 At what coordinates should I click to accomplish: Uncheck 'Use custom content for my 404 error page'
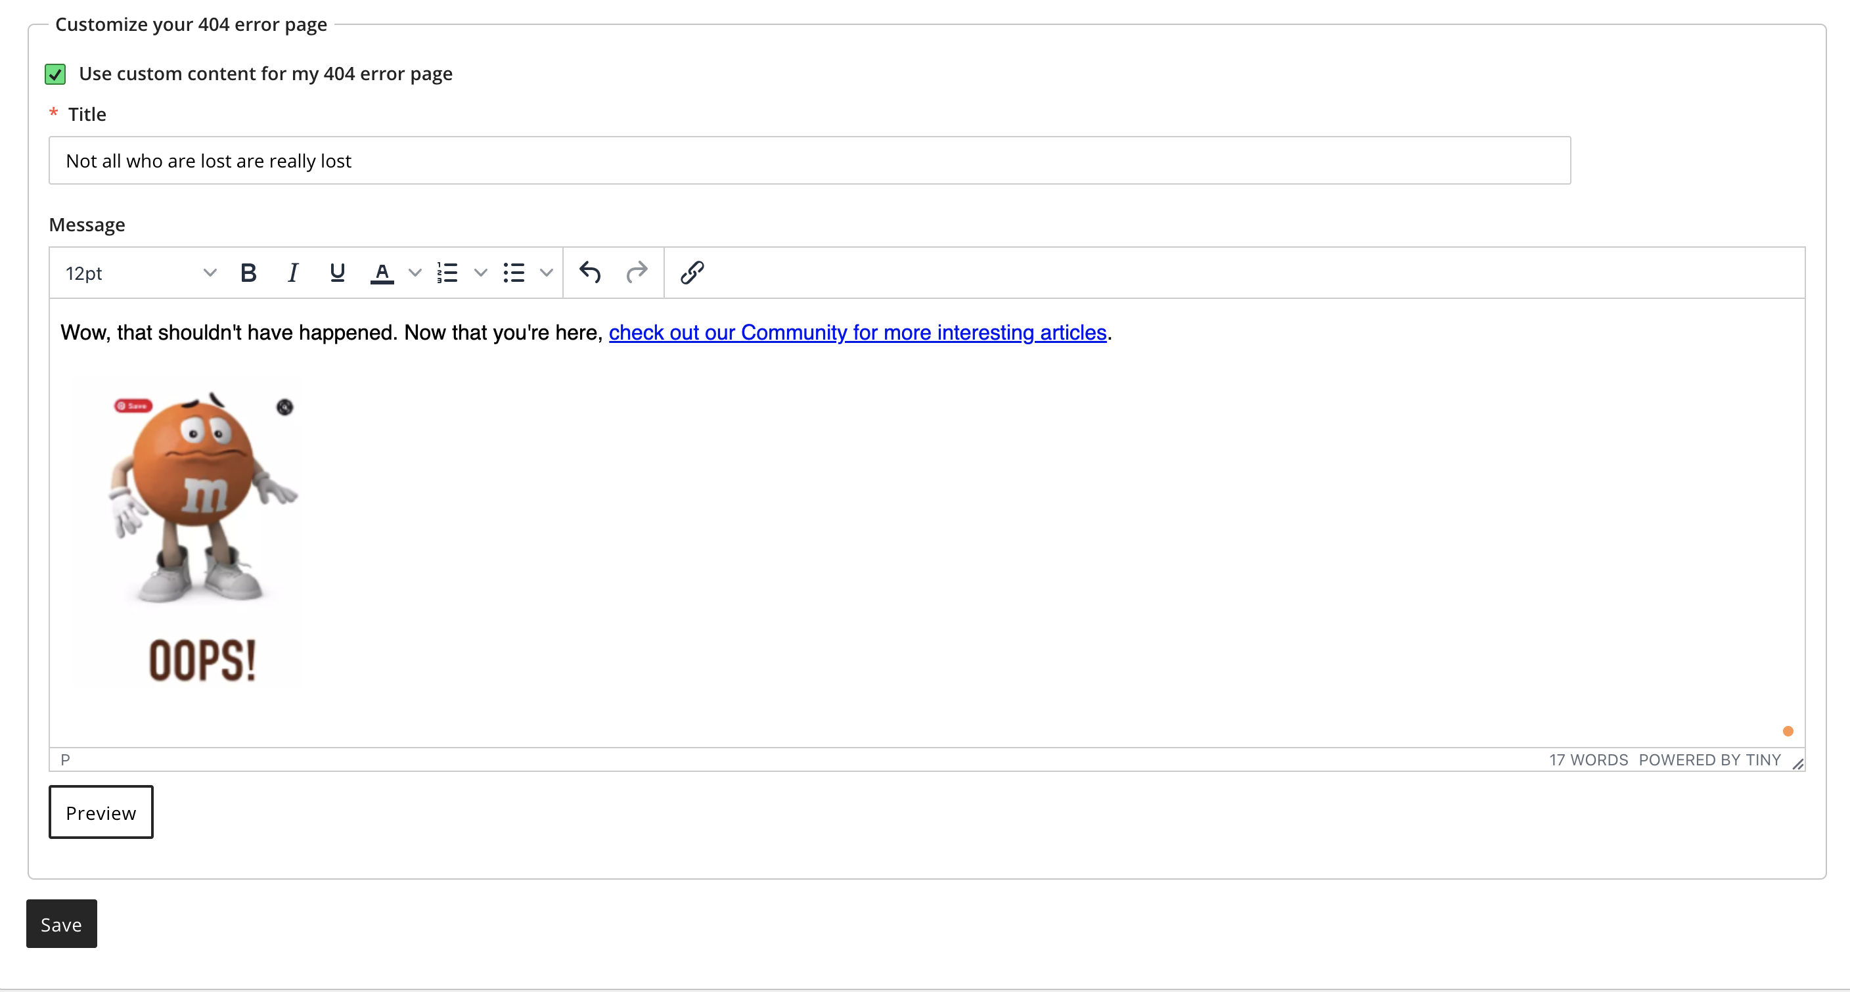55,74
